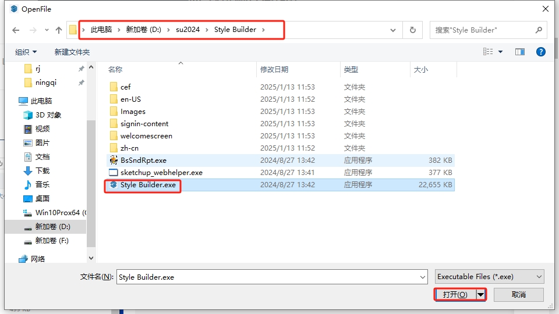Click navigation pane scroll down arrow
This screenshot has height=314, width=559.
point(91,258)
